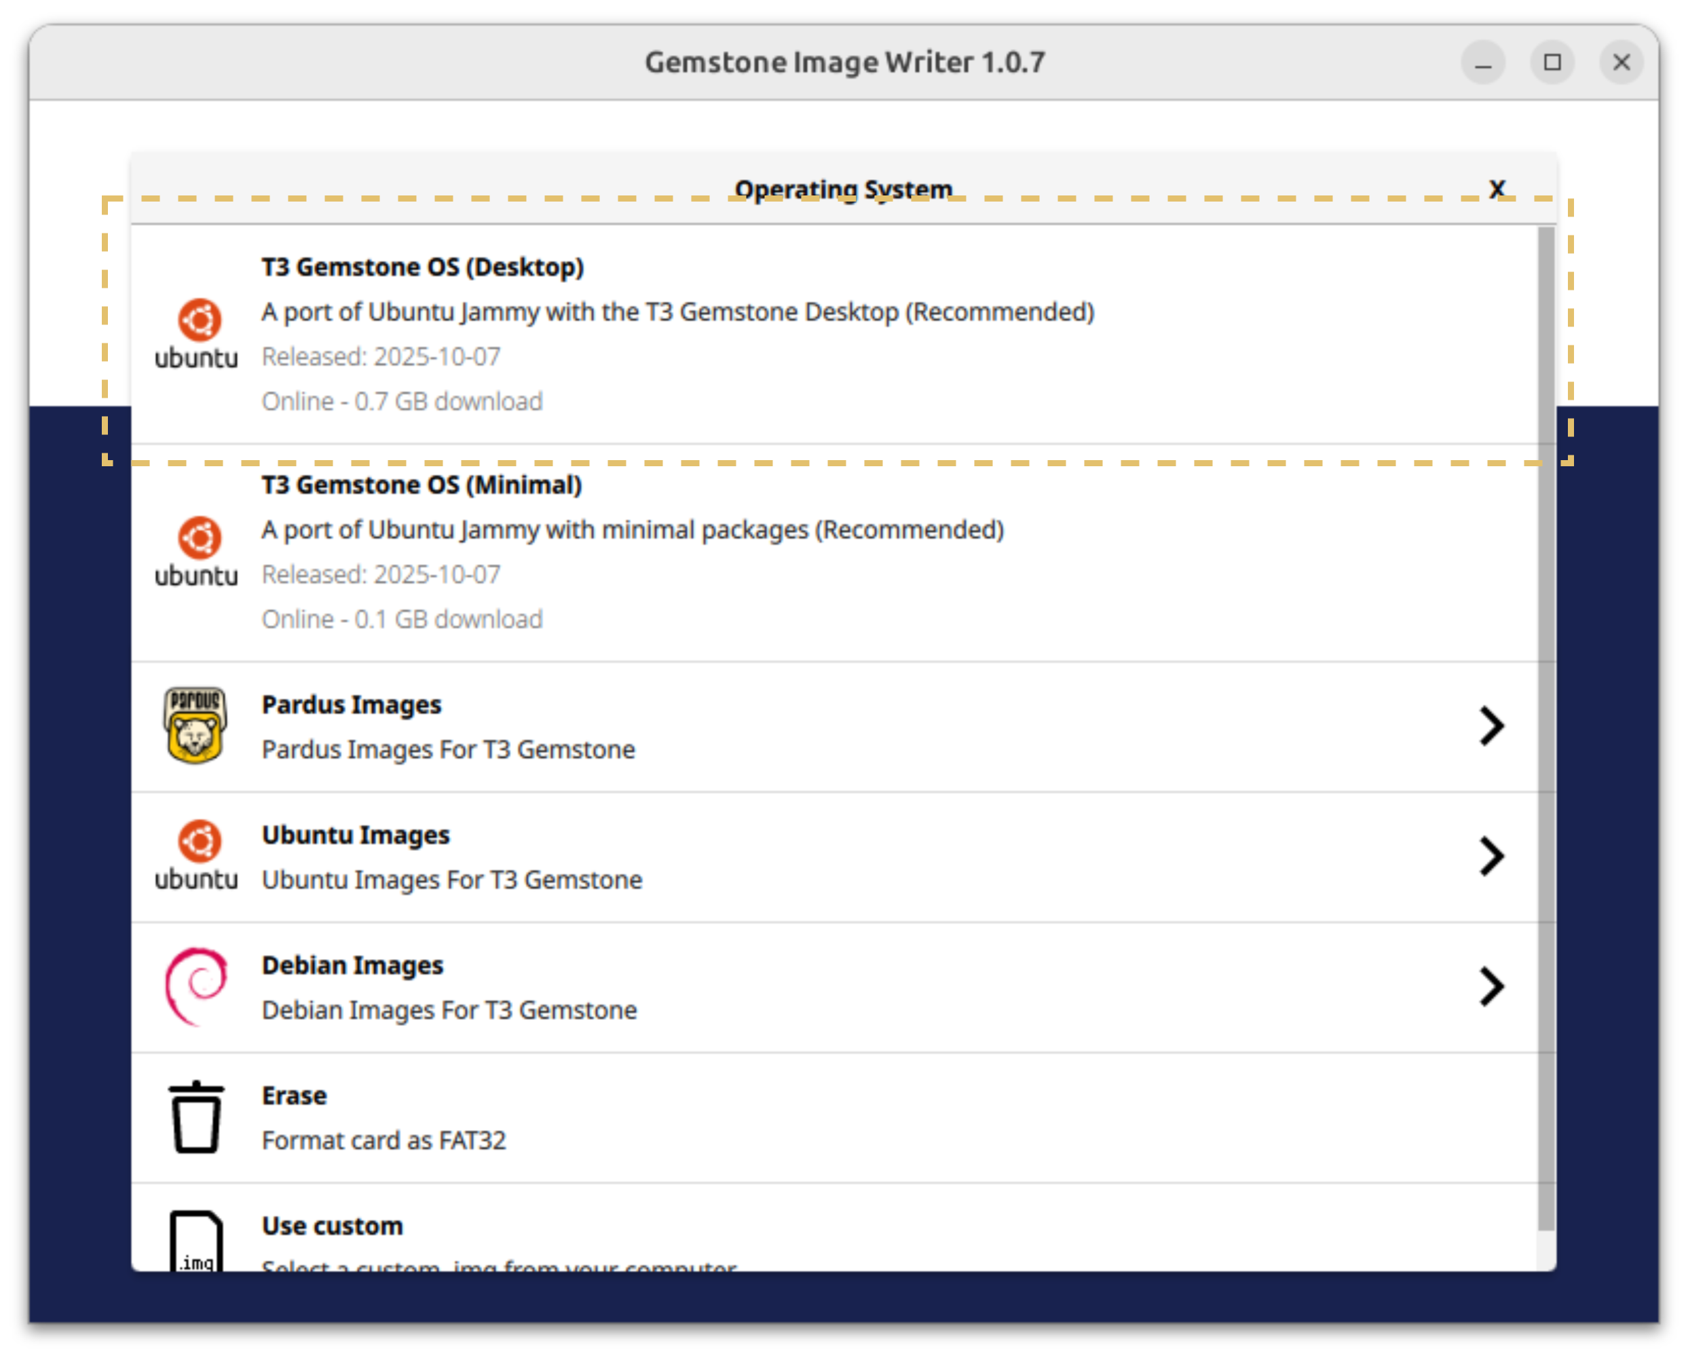1686x1358 pixels.
Task: Click the OS list vertical scrollbar
Action: (1546, 728)
